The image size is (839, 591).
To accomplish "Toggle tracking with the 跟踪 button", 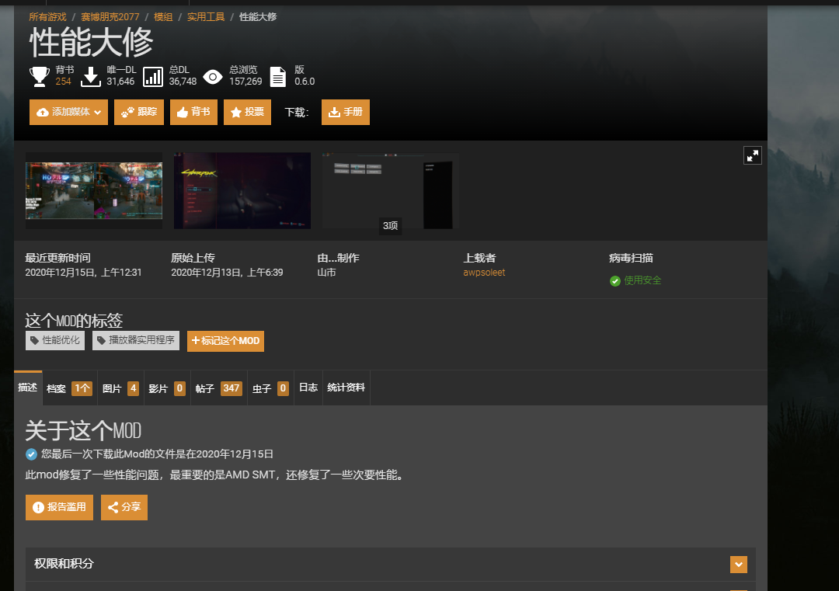I will pos(138,112).
